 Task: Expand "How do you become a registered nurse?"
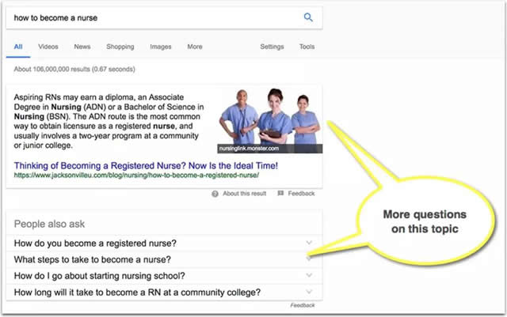(309, 243)
